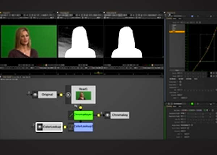
Task: Click the eye icon on the Original node
Action: click(35, 95)
